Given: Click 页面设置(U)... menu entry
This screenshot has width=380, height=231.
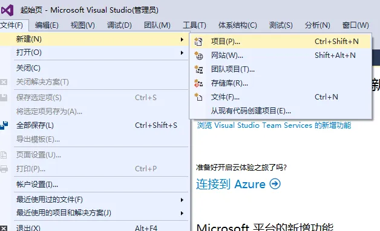Looking at the screenshot, I should tap(94, 155).
